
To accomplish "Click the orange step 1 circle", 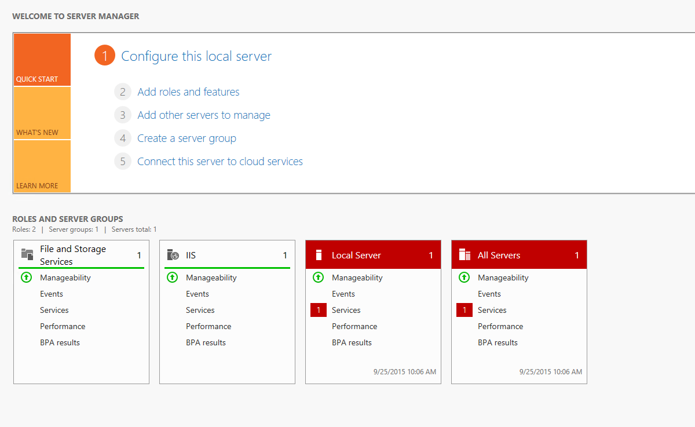I will click(x=105, y=56).
